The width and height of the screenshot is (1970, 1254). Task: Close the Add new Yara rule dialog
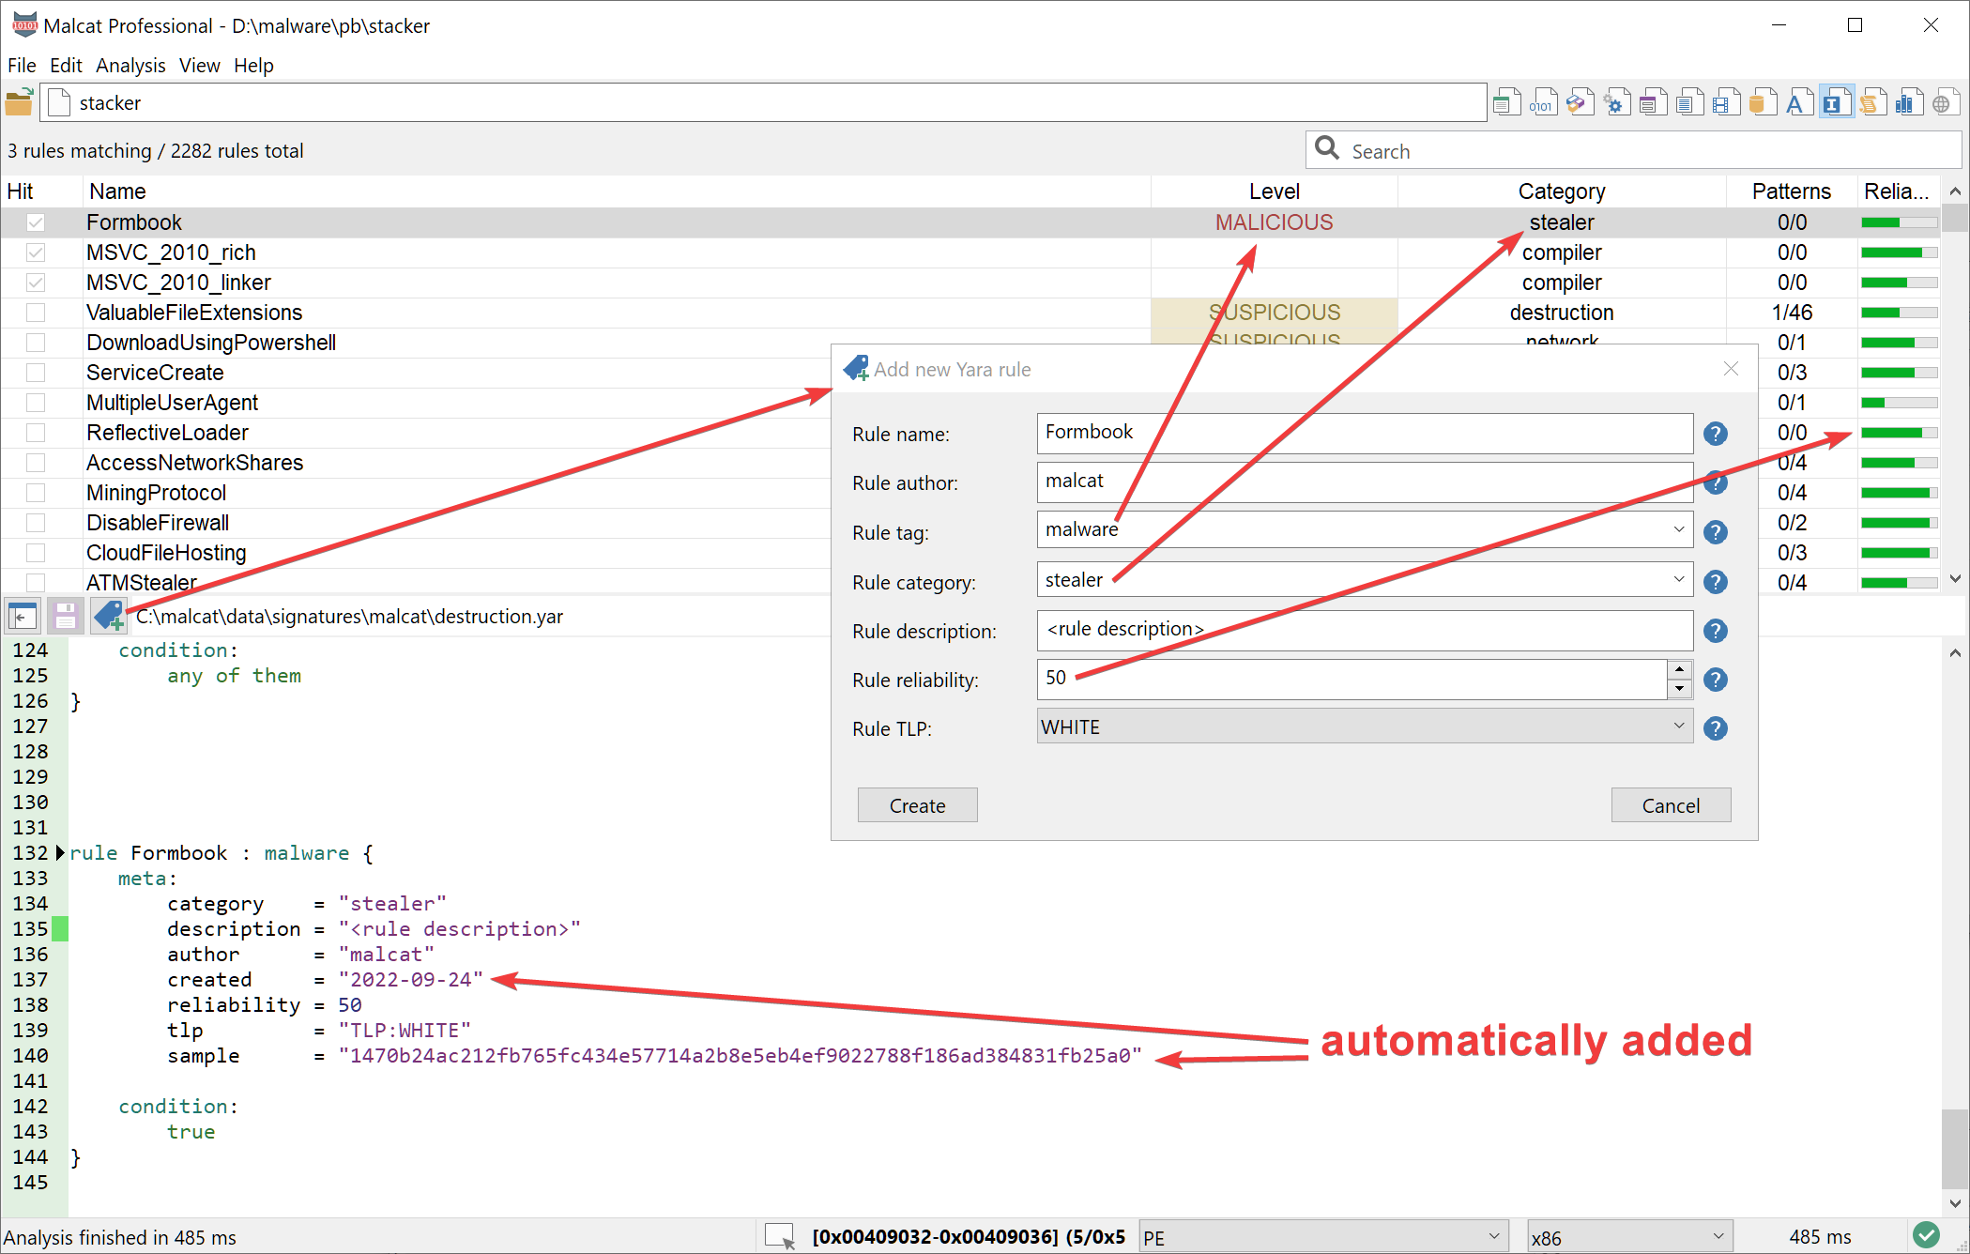pos(1731,369)
